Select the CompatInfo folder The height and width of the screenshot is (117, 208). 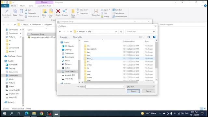tap(92, 49)
